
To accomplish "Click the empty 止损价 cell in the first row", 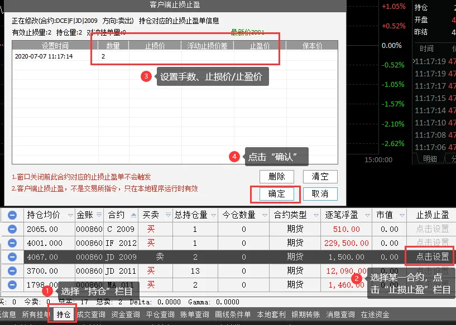I will 155,56.
